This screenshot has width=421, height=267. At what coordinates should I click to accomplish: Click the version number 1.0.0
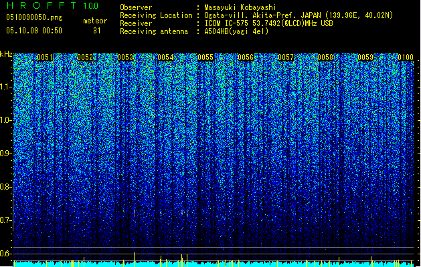tap(91, 6)
